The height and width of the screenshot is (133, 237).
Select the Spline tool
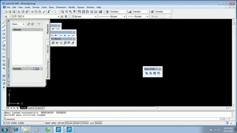4,53
